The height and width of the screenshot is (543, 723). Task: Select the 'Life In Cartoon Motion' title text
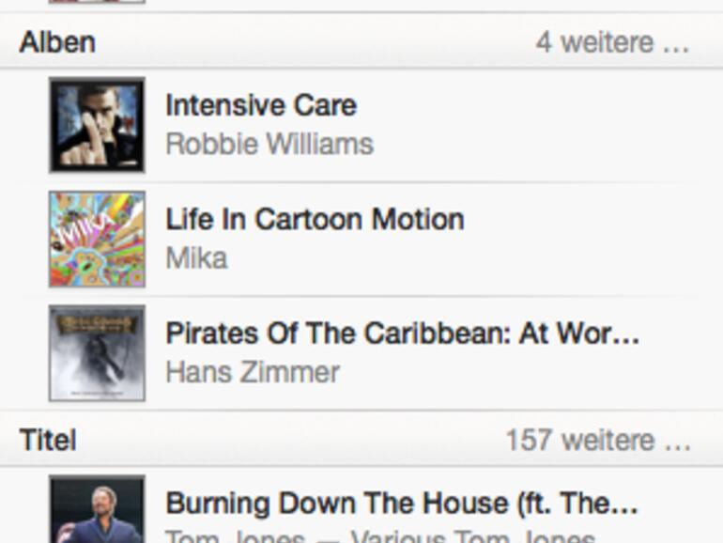pyautogui.click(x=315, y=219)
